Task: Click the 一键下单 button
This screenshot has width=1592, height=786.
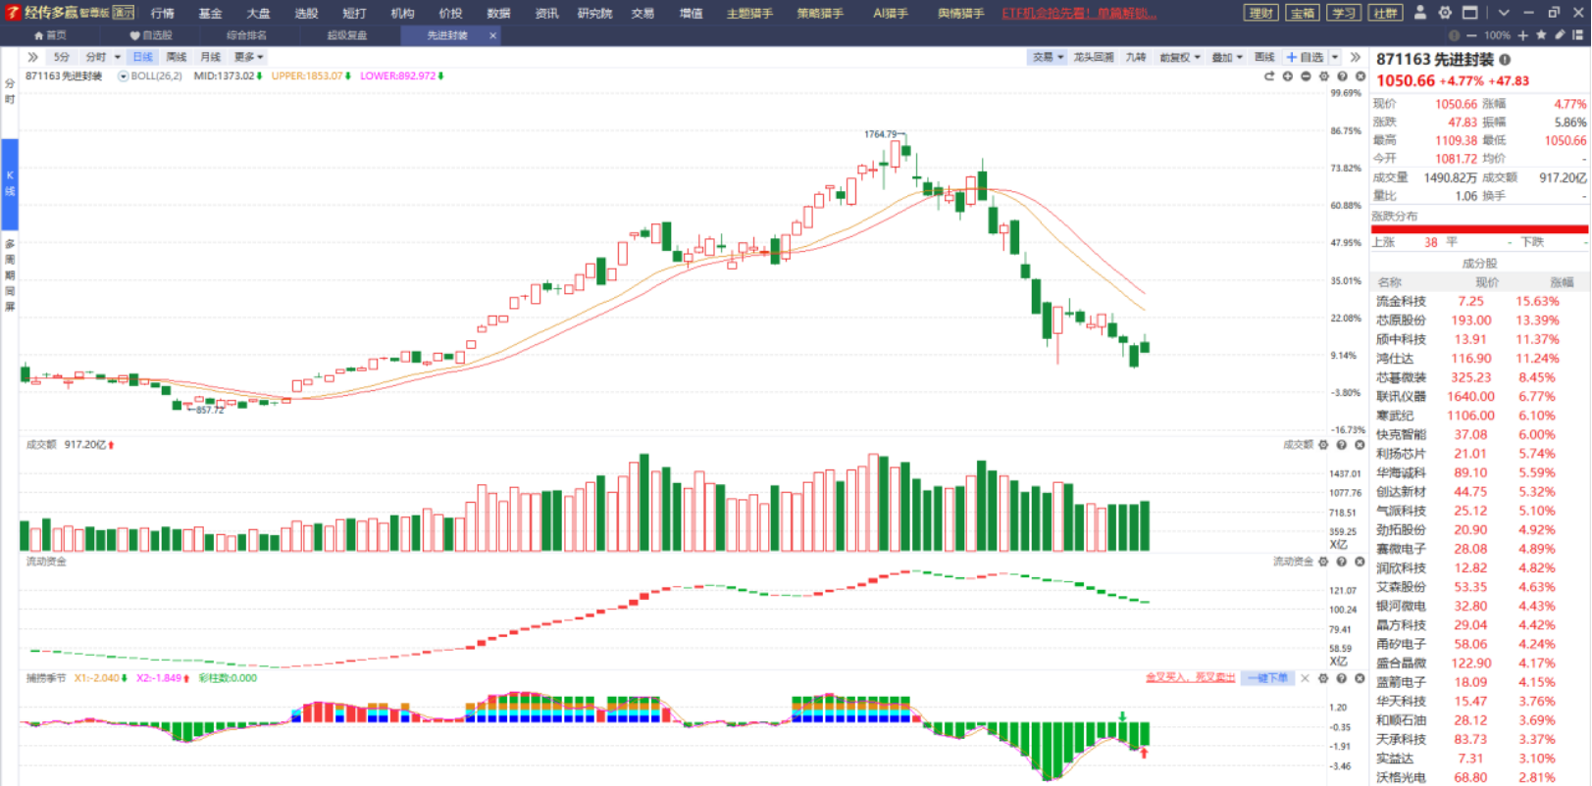Action: [1267, 678]
